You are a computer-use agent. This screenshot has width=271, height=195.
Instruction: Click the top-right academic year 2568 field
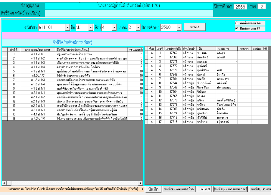point(240,7)
